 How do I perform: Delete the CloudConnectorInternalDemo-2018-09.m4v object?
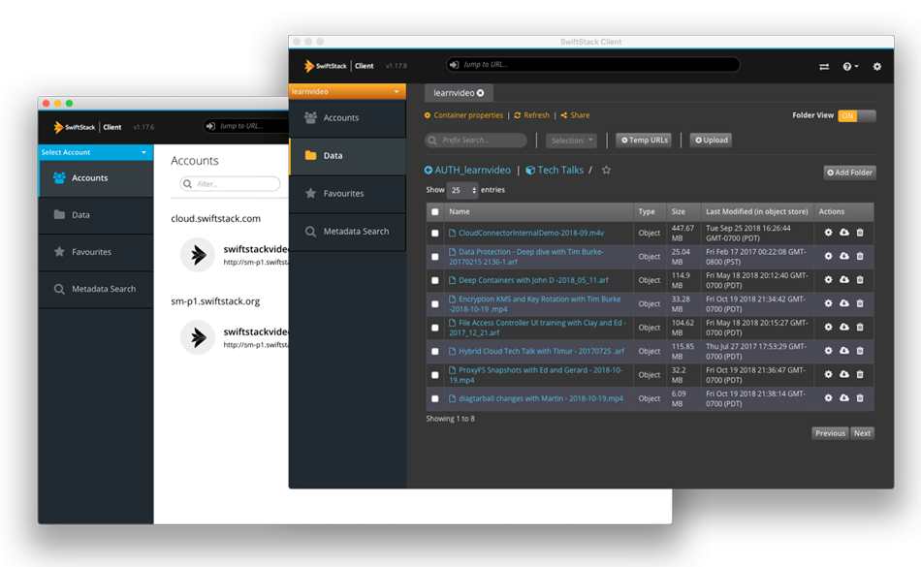pos(860,233)
